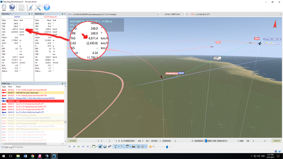
Task: Open the cockpit view mode dropdown arrow
Action: [x=97, y=147]
